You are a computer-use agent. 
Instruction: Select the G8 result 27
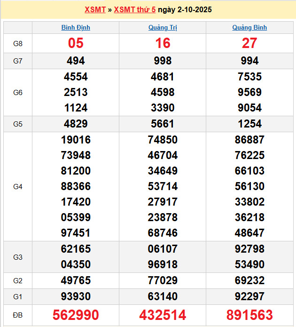[249, 43]
